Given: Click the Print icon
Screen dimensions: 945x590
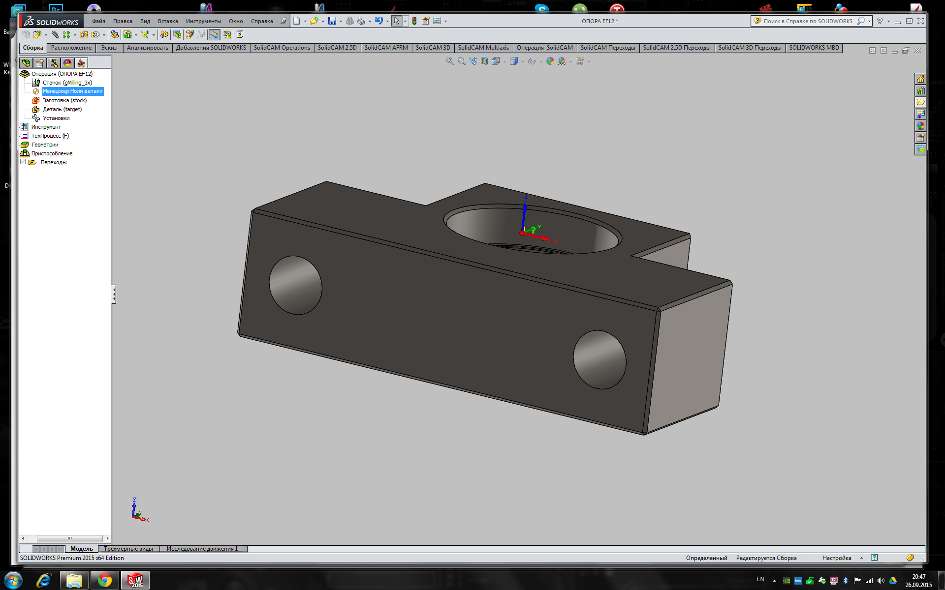Looking at the screenshot, I should pos(361,21).
